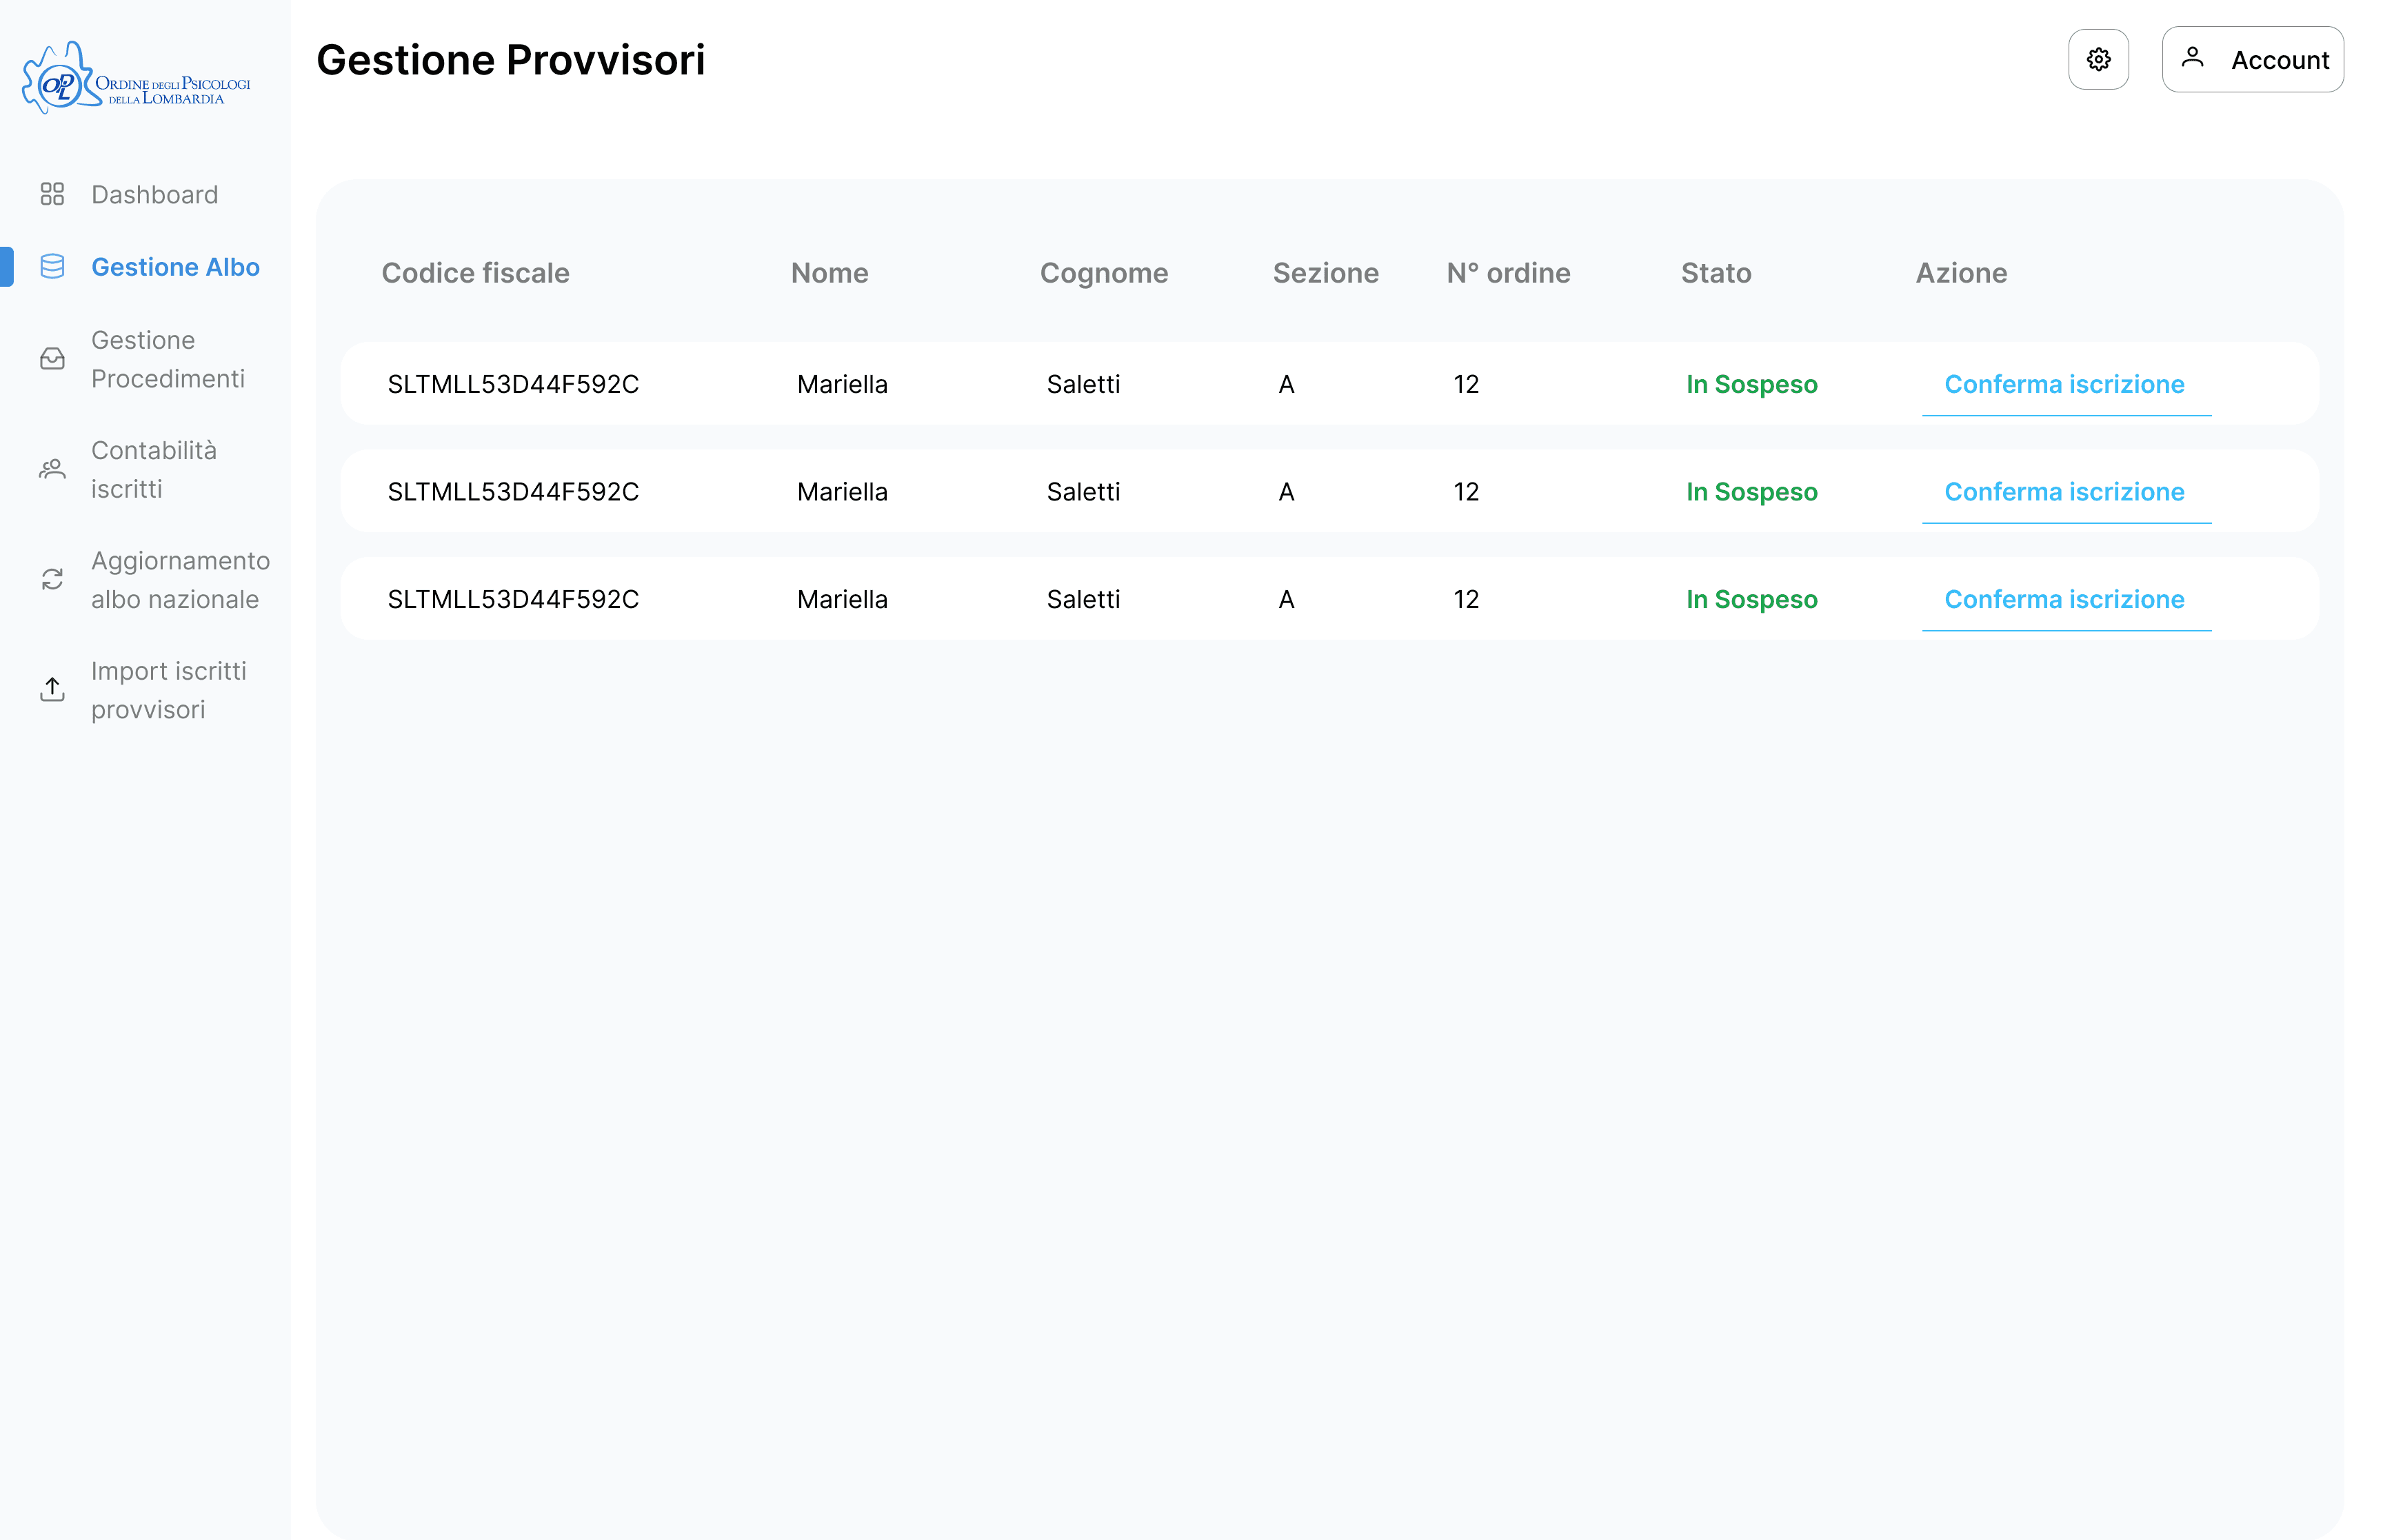Click Conferma iscrizione in third row
The height and width of the screenshot is (1540, 2383).
coord(2064,600)
